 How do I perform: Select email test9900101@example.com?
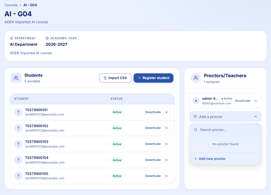(x=45, y=114)
